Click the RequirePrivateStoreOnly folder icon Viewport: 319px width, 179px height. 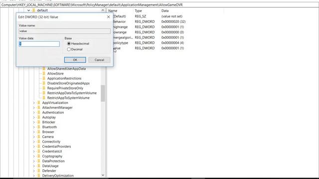pyautogui.click(x=44, y=88)
